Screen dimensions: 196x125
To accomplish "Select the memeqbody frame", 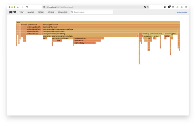I will point(85,43).
